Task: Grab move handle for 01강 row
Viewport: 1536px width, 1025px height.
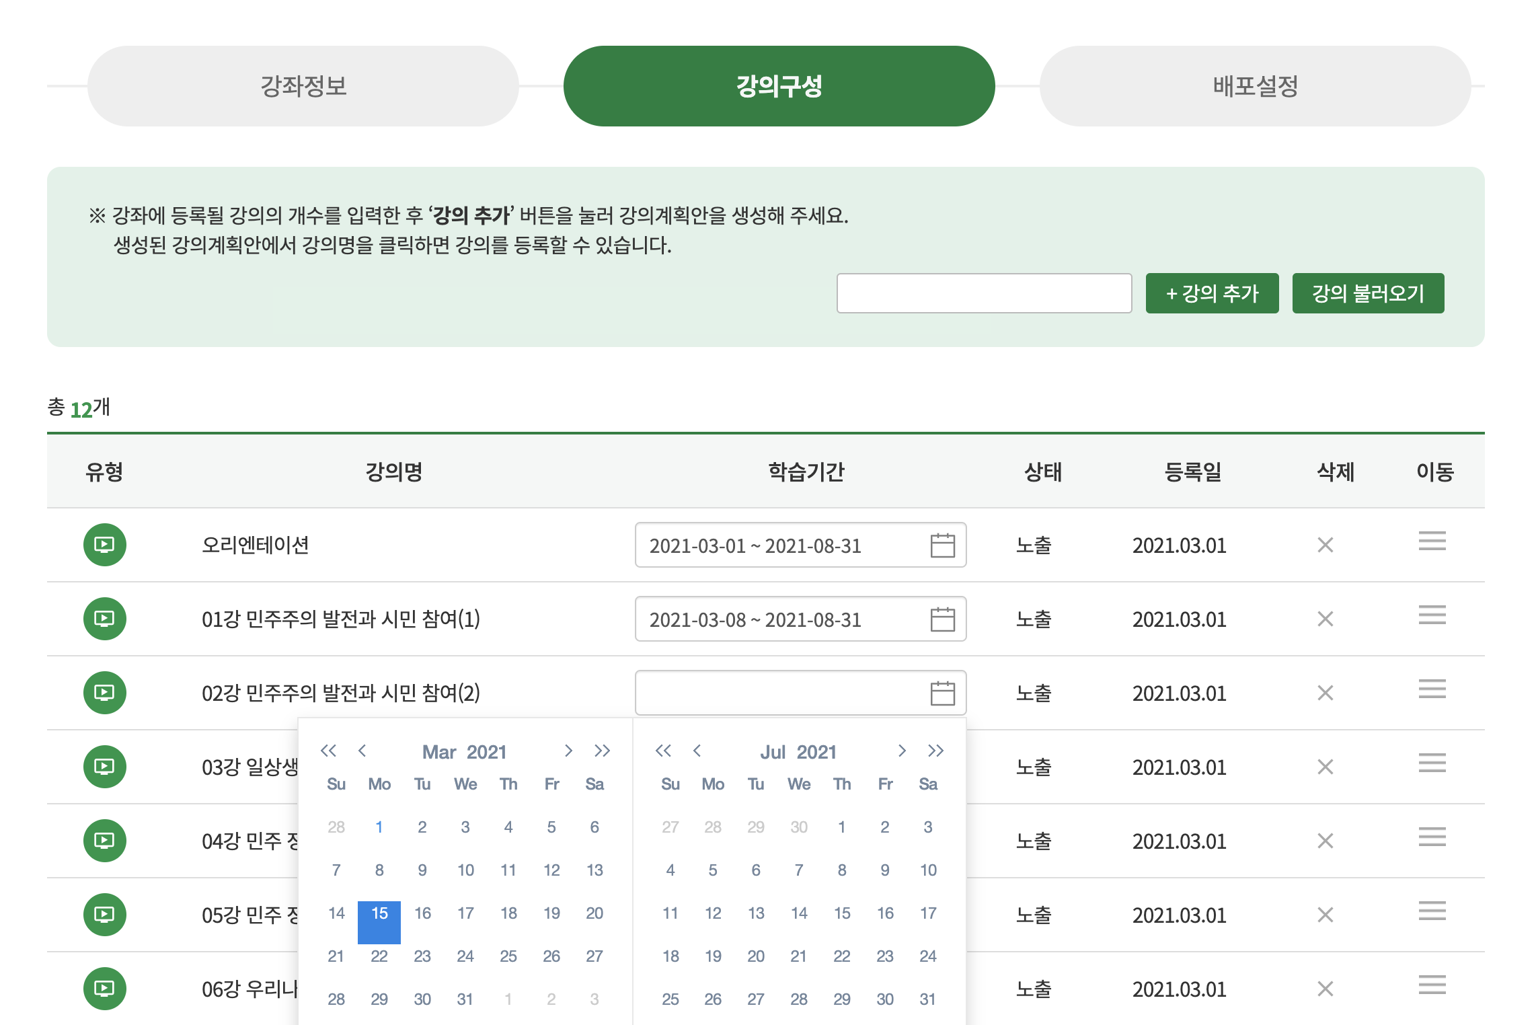Action: 1432,615
